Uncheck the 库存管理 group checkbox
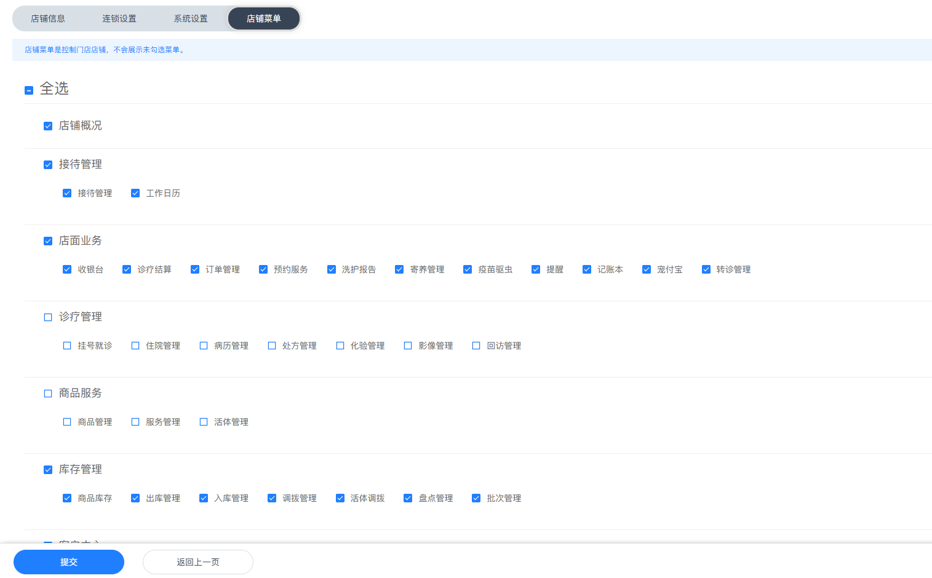This screenshot has height=578, width=932. pos(48,470)
